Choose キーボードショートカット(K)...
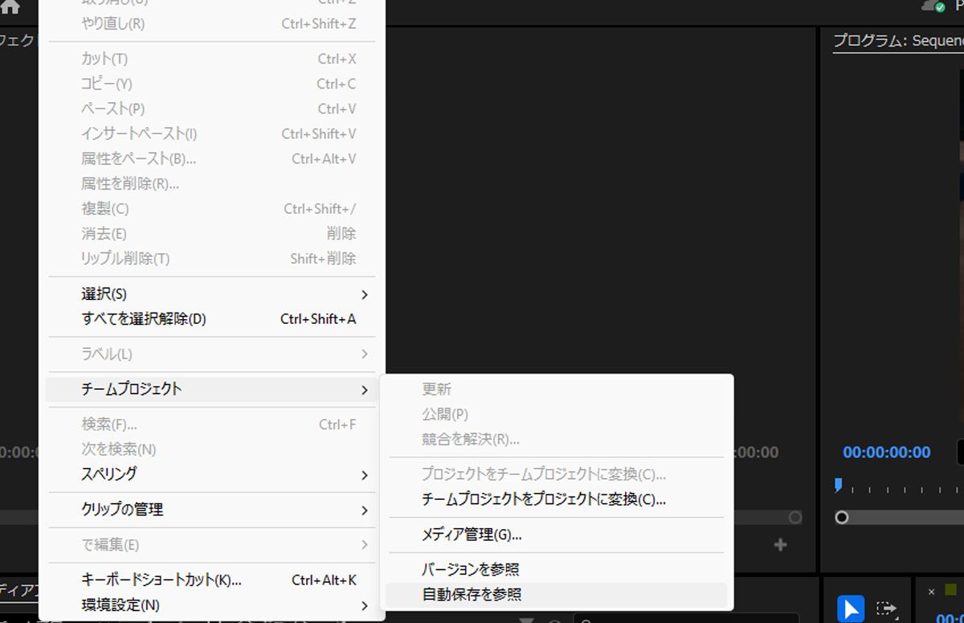 tap(212, 580)
